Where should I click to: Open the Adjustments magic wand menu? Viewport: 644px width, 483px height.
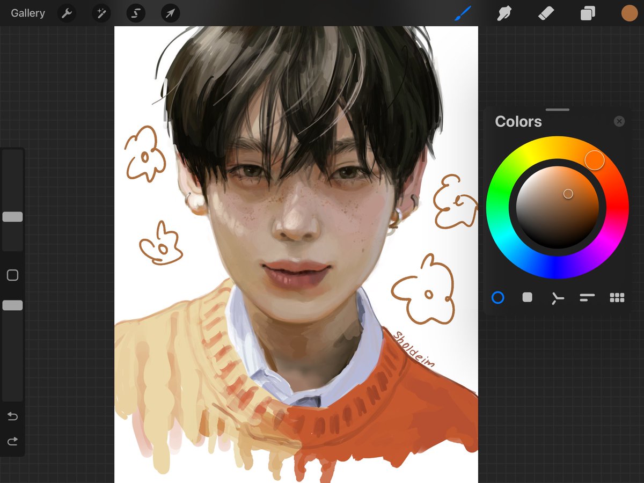coord(101,13)
